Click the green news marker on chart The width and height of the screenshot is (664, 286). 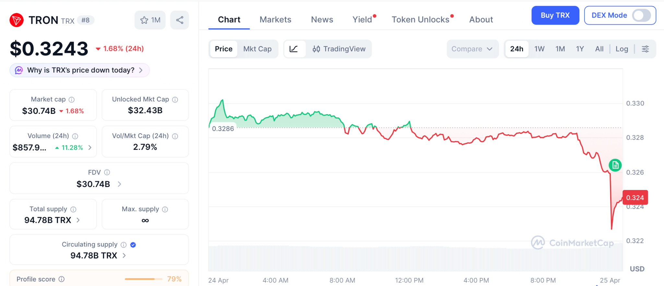(x=615, y=165)
